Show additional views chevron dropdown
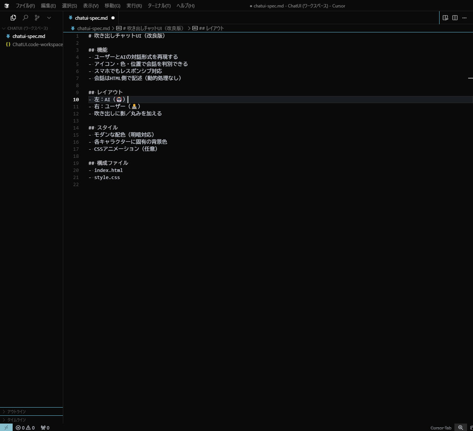The height and width of the screenshot is (431, 473). [x=49, y=17]
